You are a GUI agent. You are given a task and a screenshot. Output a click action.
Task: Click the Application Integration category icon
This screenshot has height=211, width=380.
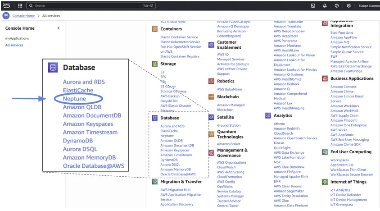click(325, 23)
